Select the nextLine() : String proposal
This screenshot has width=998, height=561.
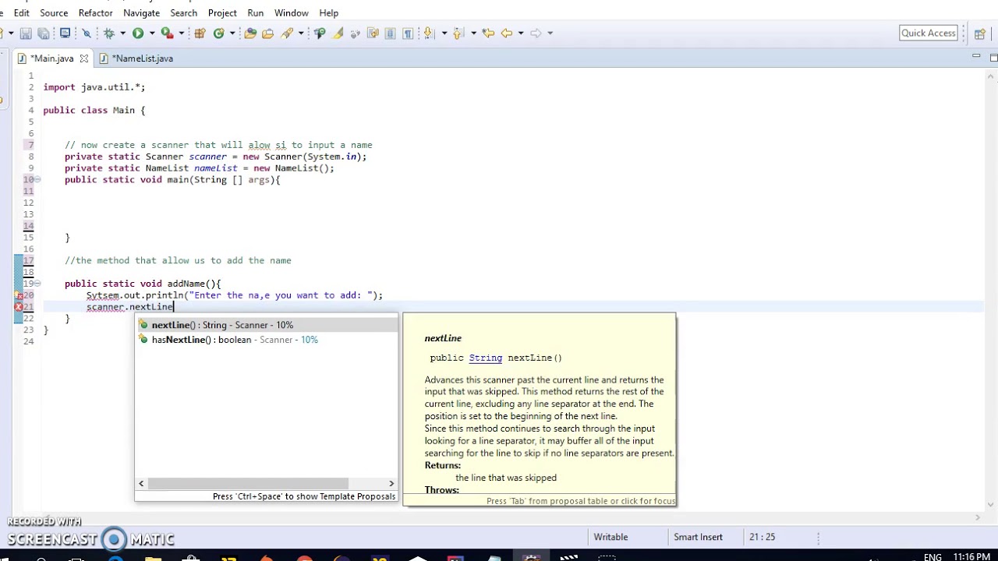click(x=266, y=325)
